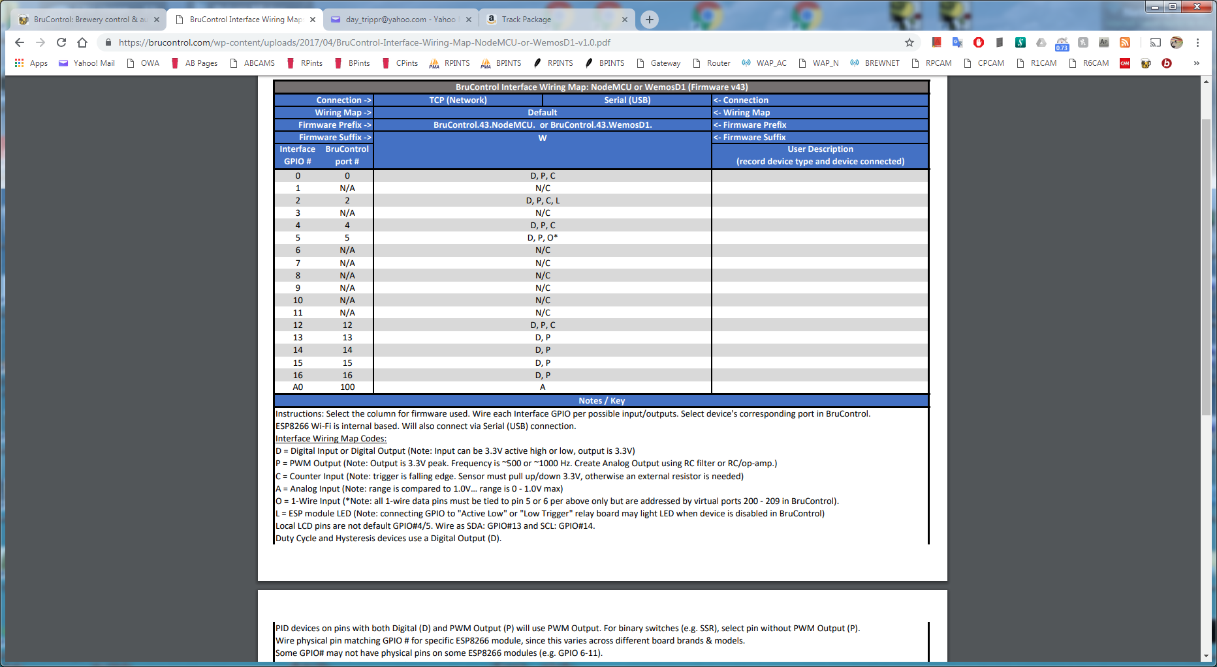
Task: Open the red stop-hand ad blocker extension
Action: (978, 42)
